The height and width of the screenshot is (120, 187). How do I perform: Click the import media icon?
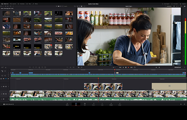click(x=5, y=6)
